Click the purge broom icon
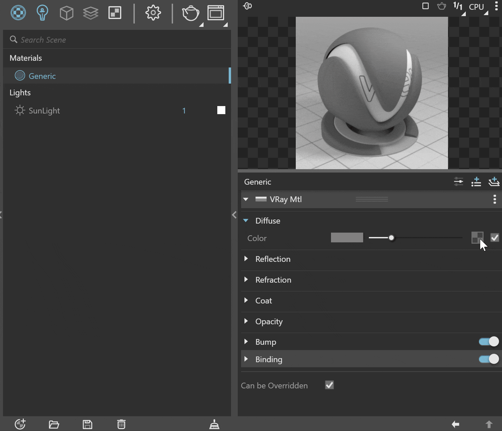The image size is (502, 431). 214,424
